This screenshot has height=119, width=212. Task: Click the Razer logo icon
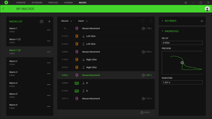pyautogui.click(x=6, y=2)
